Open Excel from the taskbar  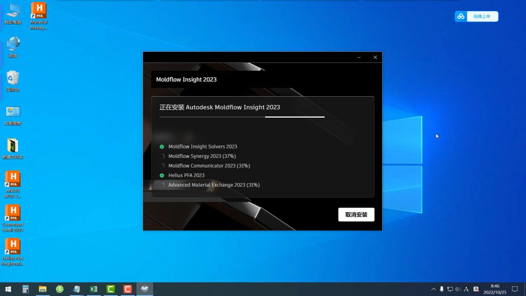click(x=94, y=289)
